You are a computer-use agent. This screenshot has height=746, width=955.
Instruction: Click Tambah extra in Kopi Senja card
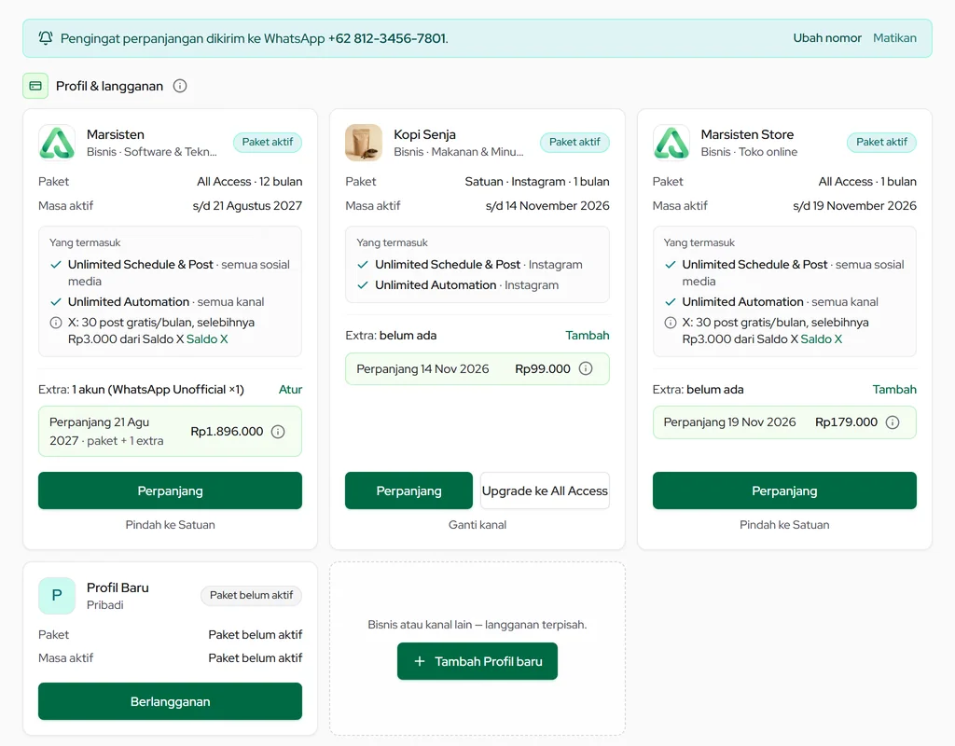click(x=588, y=335)
